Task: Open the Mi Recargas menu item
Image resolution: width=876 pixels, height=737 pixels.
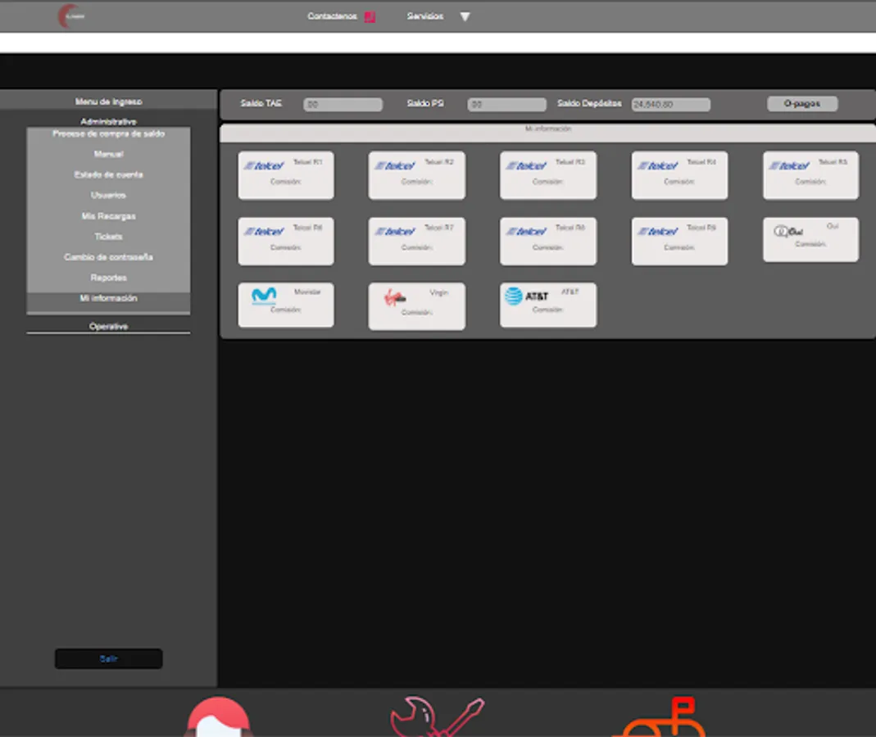Action: [x=108, y=215]
